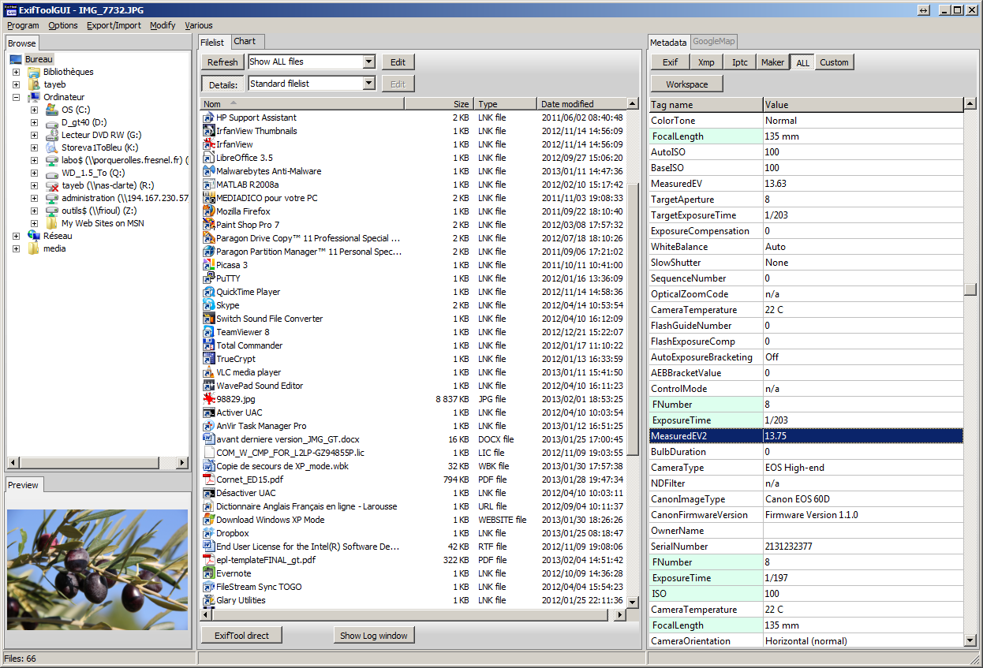Click the TeamViewer 8 file icon
The width and height of the screenshot is (983, 668).
pyautogui.click(x=209, y=332)
